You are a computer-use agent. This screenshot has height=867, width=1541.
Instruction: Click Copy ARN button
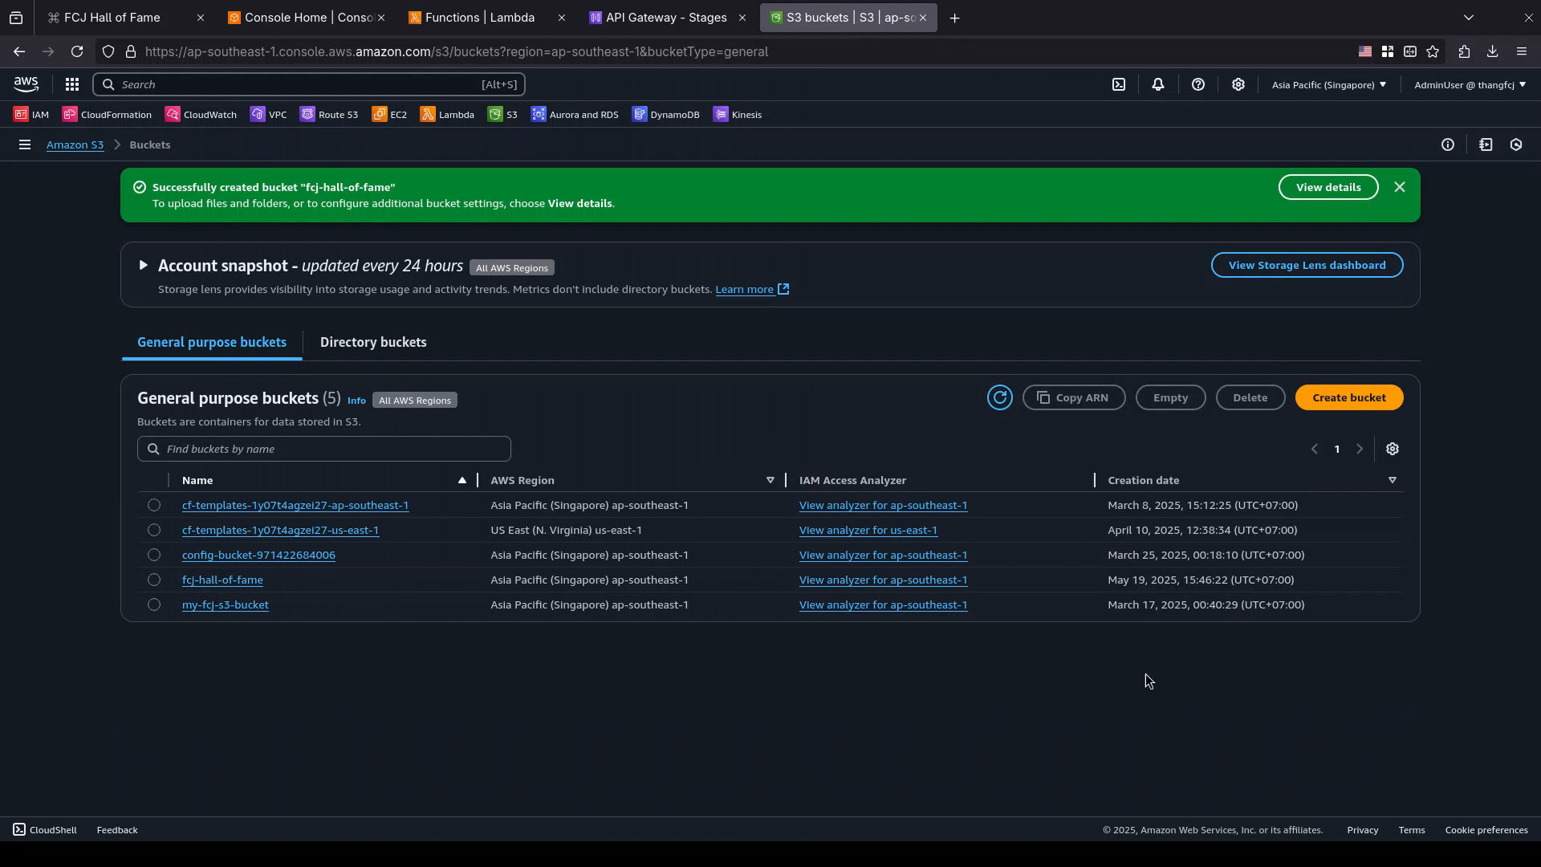pyautogui.click(x=1074, y=397)
